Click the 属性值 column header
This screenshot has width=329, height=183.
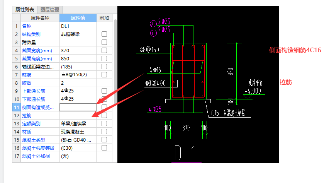[78, 18]
